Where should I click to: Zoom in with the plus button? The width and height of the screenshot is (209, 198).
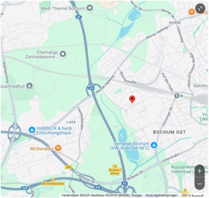click(x=199, y=171)
